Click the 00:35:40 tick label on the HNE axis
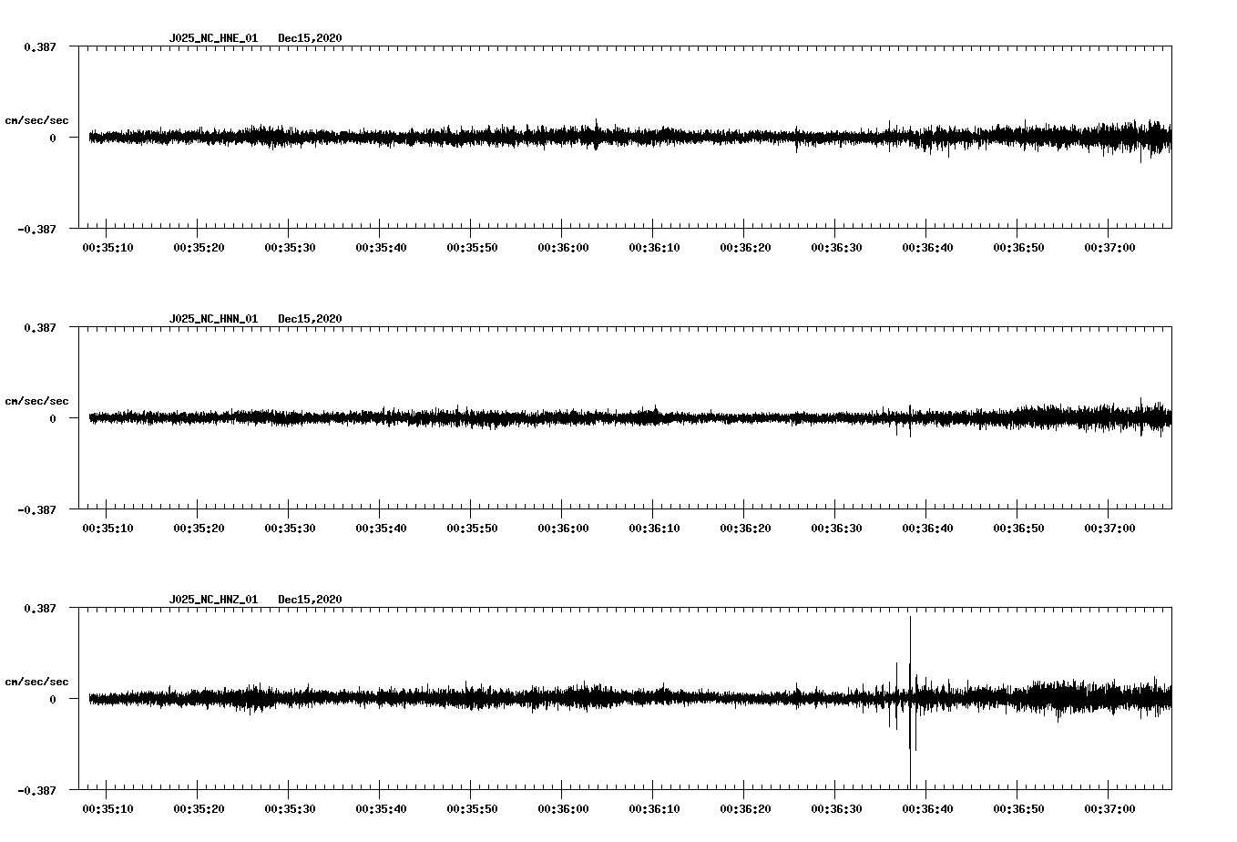Image resolution: width=1237 pixels, height=842 pixels. coord(379,245)
